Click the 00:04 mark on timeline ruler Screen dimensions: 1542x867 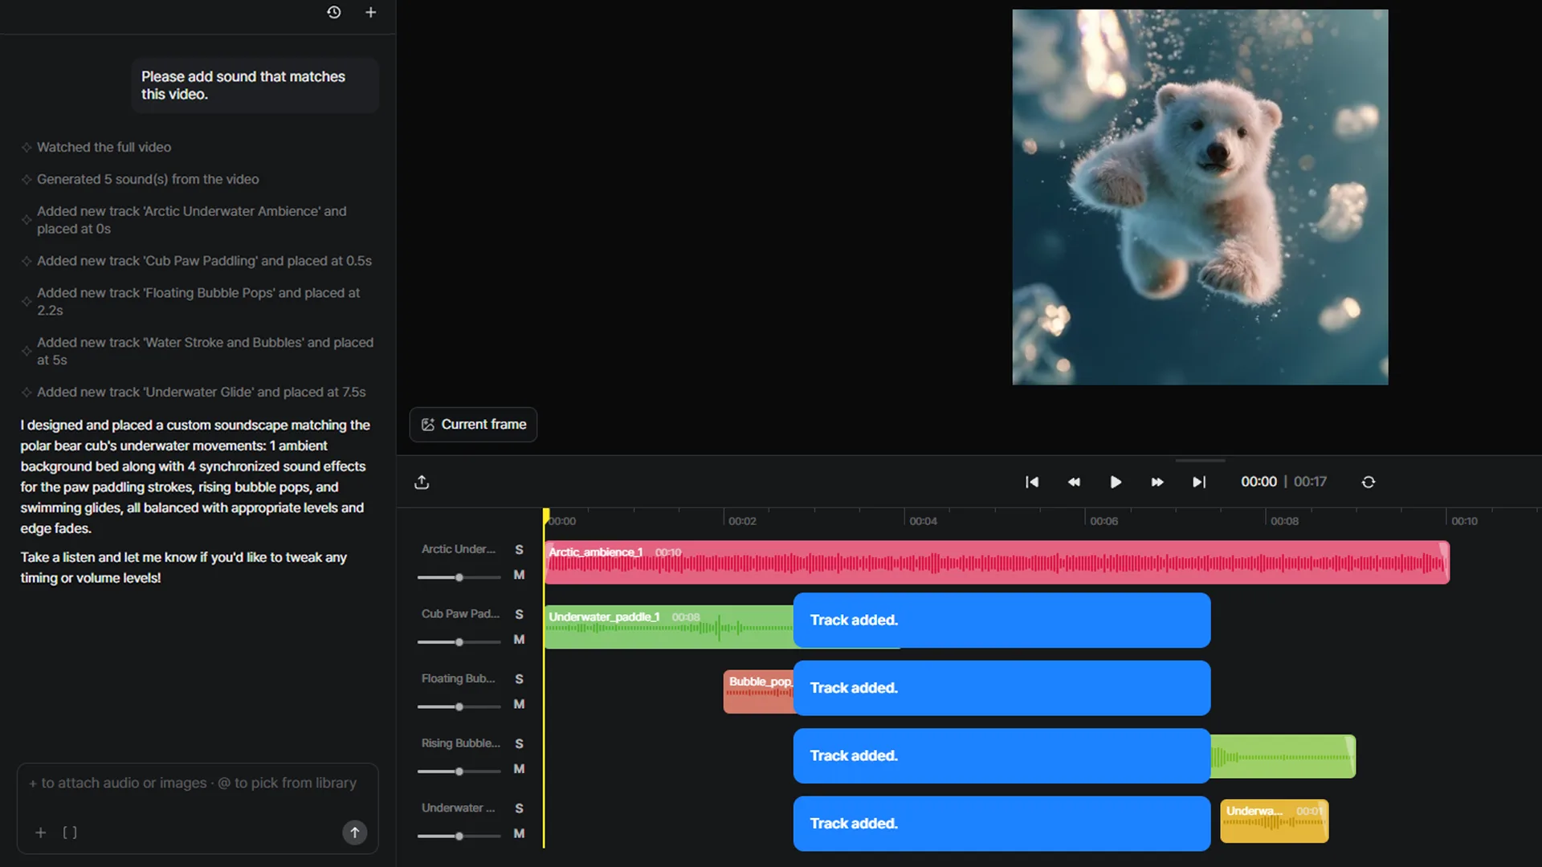[x=923, y=521]
